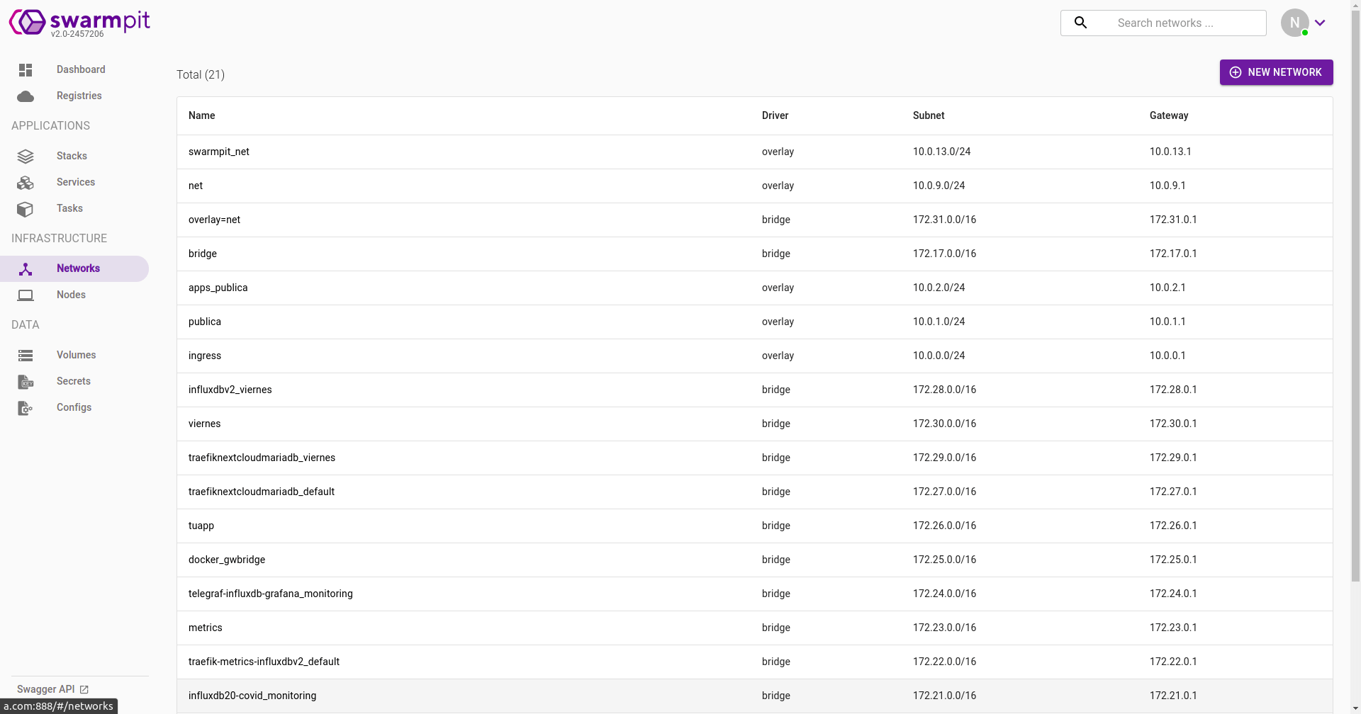
Task: Click the Networks hub icon
Action: (x=26, y=269)
